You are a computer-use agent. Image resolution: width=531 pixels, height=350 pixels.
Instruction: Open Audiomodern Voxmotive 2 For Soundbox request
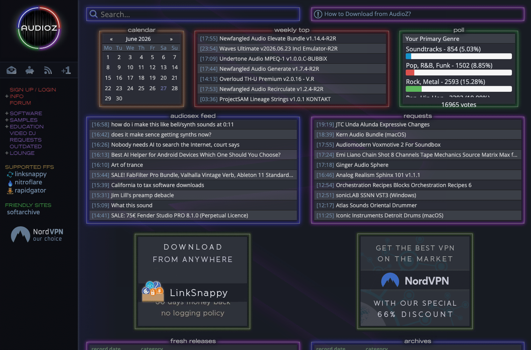pyautogui.click(x=388, y=145)
